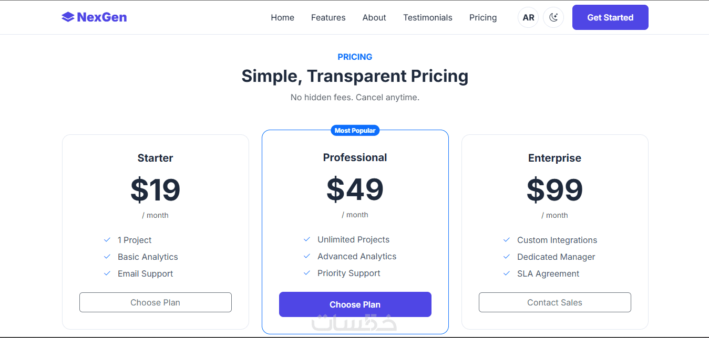Screen dimensions: 709x338
Task: Click the checkmark next to Basic Analytics
Action: [107, 257]
